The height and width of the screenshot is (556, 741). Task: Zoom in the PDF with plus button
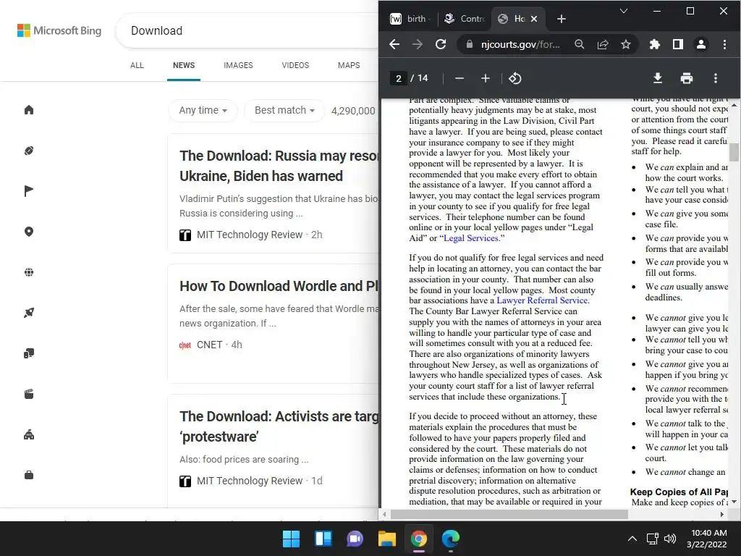coord(486,78)
